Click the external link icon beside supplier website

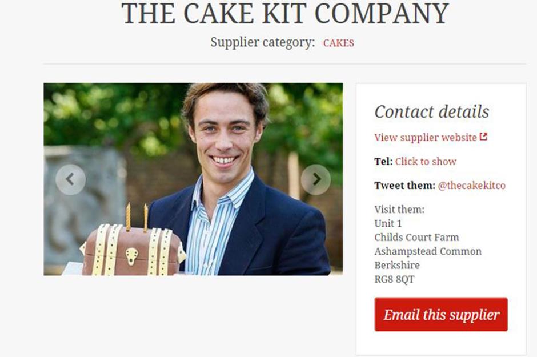pos(483,137)
